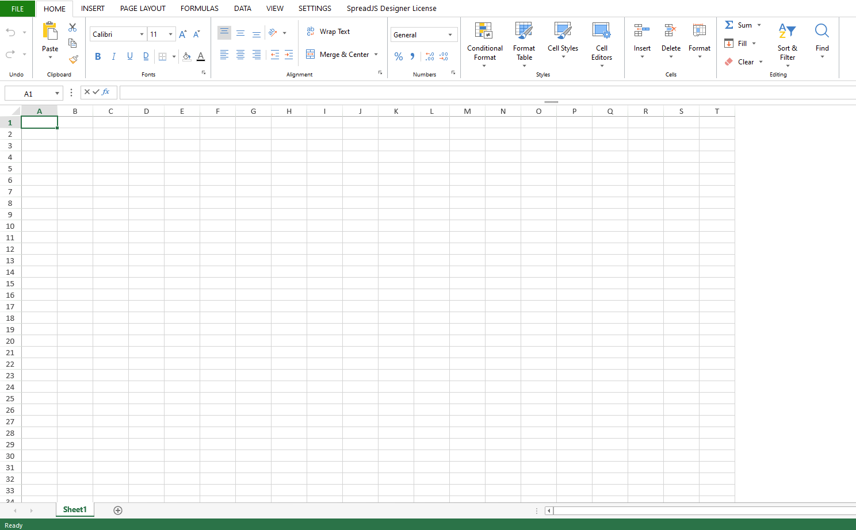Image resolution: width=856 pixels, height=530 pixels.
Task: Click the Increase Decimal icon
Action: coord(430,56)
